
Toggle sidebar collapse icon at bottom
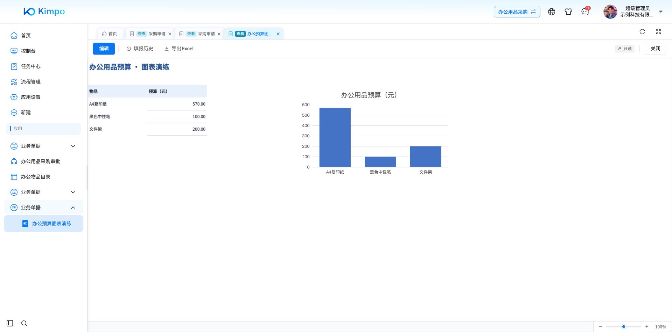(10, 323)
